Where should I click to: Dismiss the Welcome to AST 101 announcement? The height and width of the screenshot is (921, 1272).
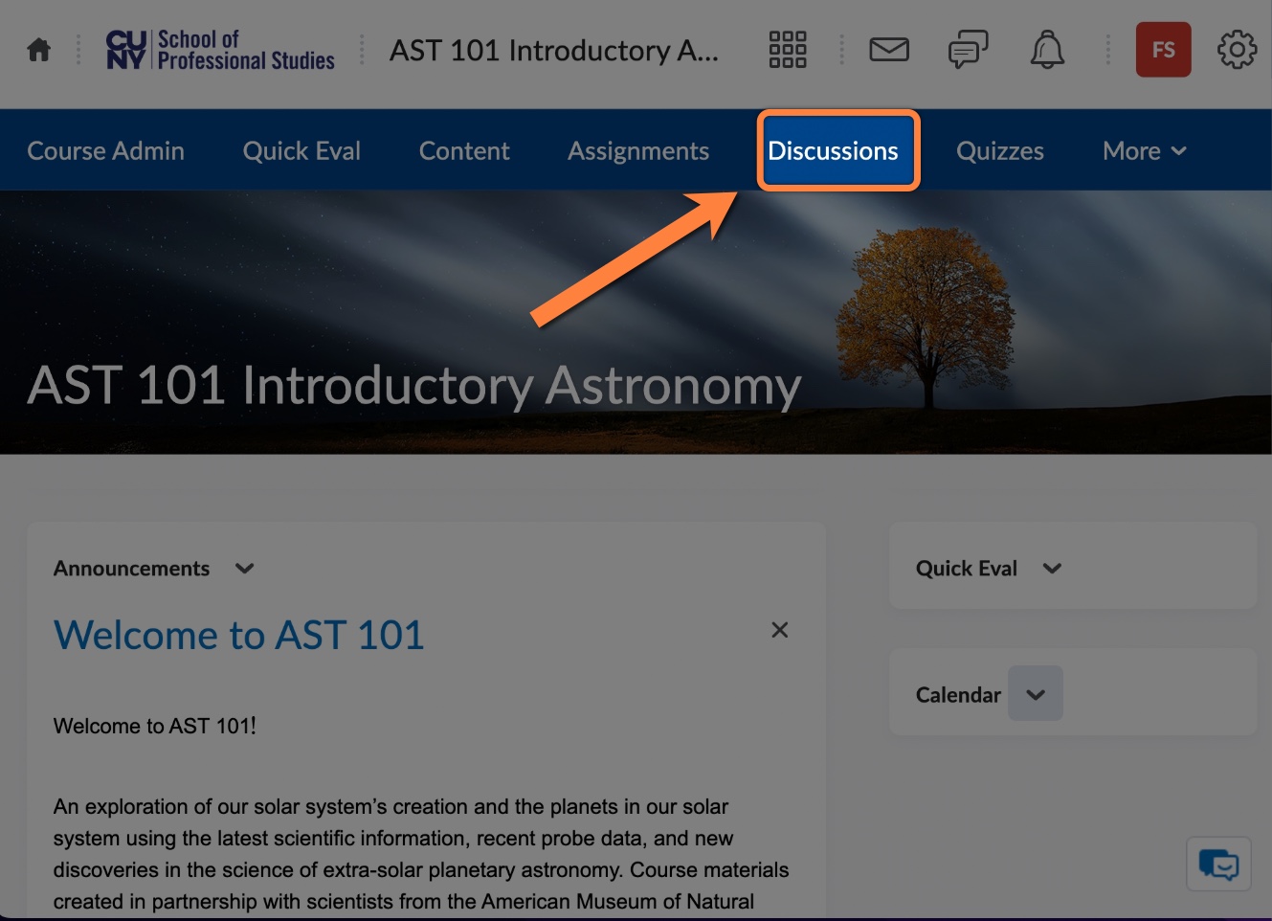(x=779, y=629)
